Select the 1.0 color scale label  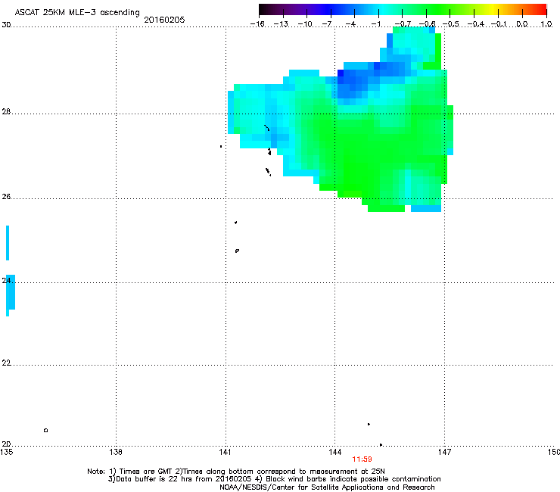546,24
